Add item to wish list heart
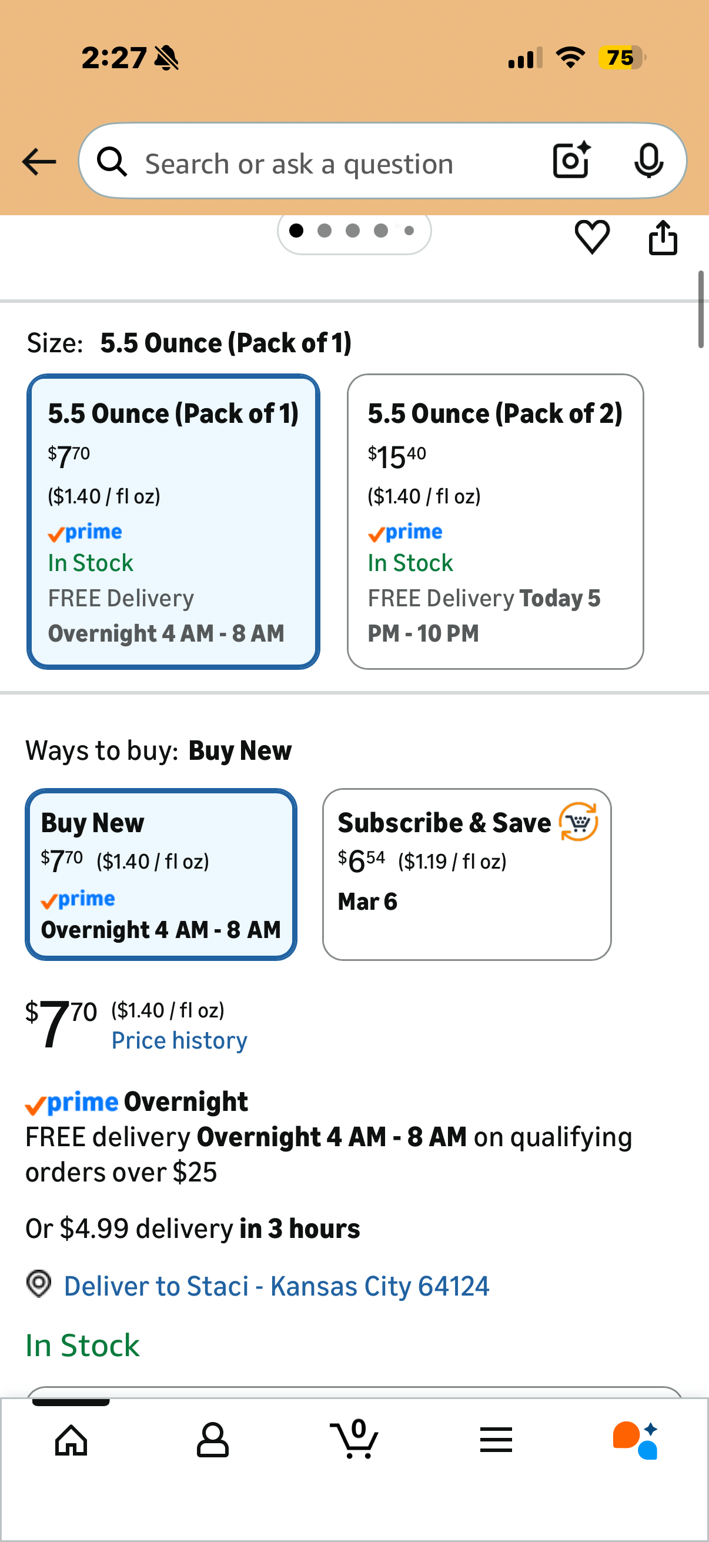 click(592, 237)
